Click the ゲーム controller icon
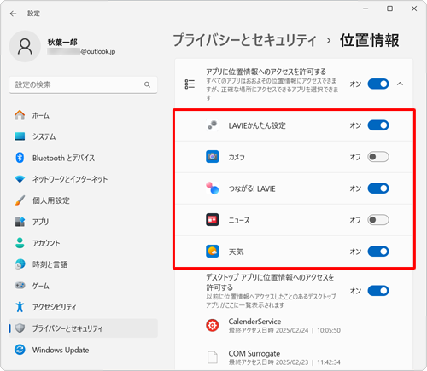 [20, 286]
